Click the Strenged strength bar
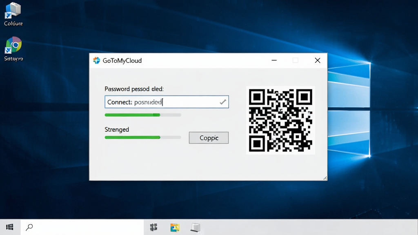The image size is (418, 235). [x=143, y=137]
